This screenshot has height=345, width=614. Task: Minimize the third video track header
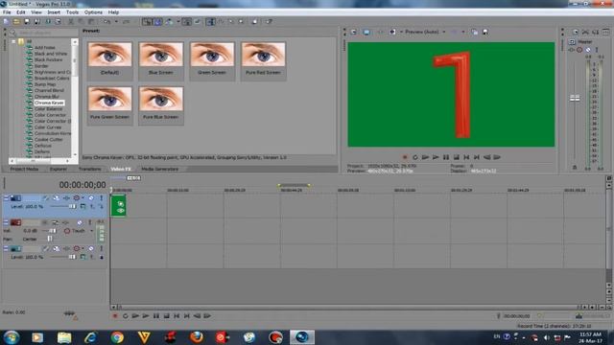click(6, 248)
